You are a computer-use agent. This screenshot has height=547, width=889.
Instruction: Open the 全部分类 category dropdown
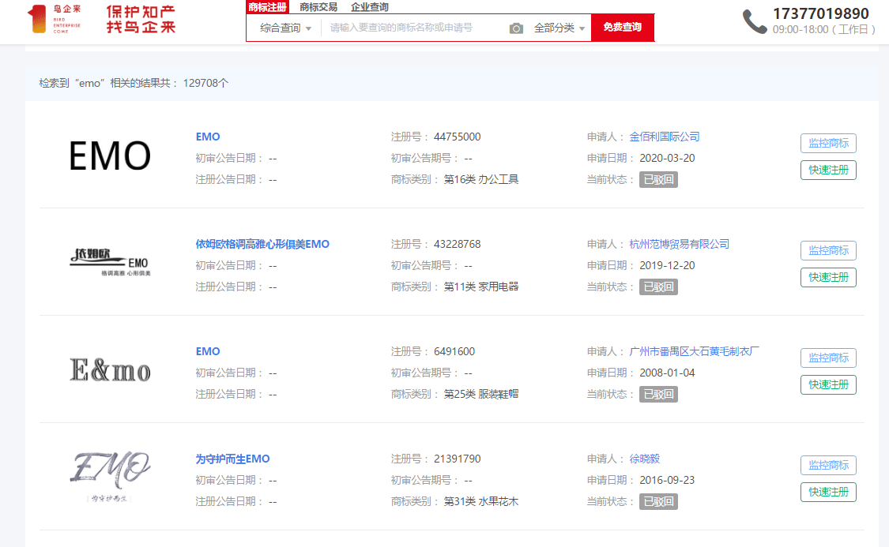(559, 27)
